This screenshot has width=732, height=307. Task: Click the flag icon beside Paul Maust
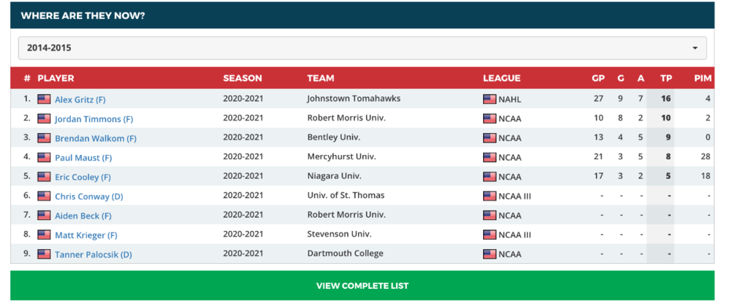[45, 157]
